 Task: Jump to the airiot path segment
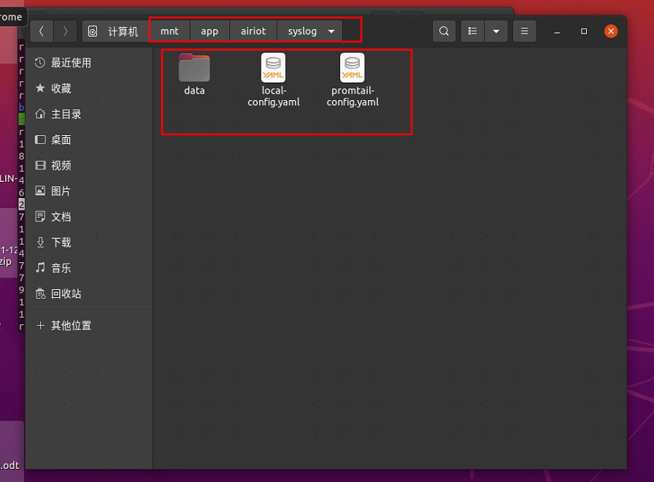tap(253, 31)
